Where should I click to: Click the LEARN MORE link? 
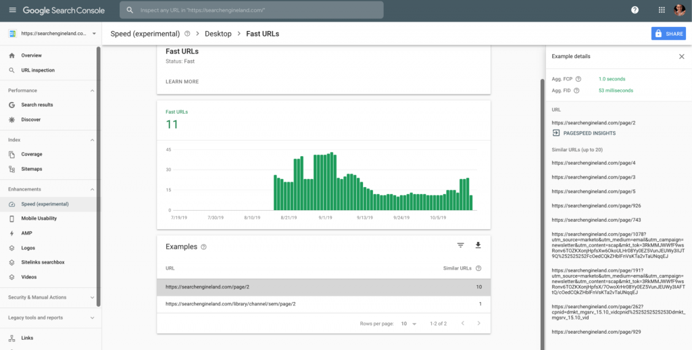click(182, 82)
